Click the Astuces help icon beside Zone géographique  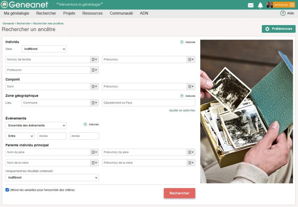(x=182, y=96)
